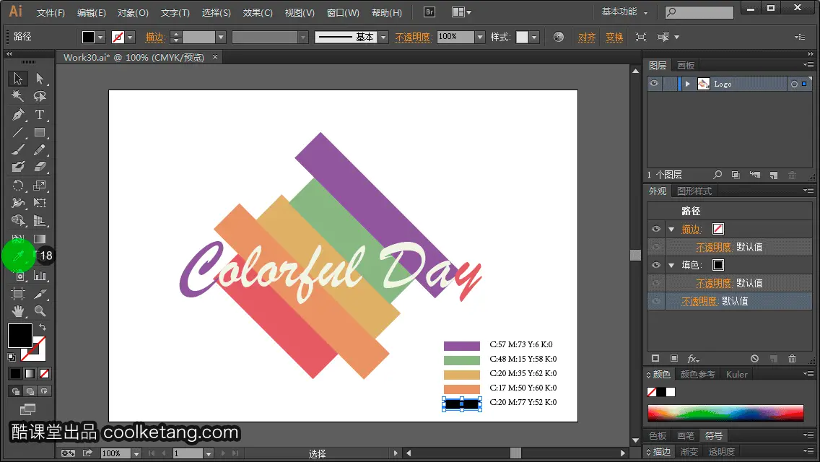Toggle lock column for Logo layer
The width and height of the screenshot is (820, 462).
coord(669,84)
